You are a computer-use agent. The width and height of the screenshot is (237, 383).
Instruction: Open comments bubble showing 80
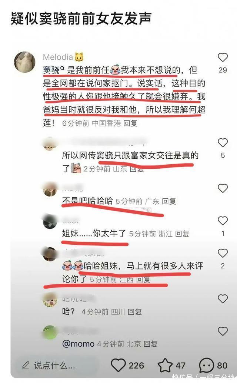point(207,365)
